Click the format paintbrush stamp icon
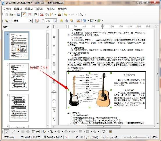Viewport: 161px width, 141px height. click(59, 15)
